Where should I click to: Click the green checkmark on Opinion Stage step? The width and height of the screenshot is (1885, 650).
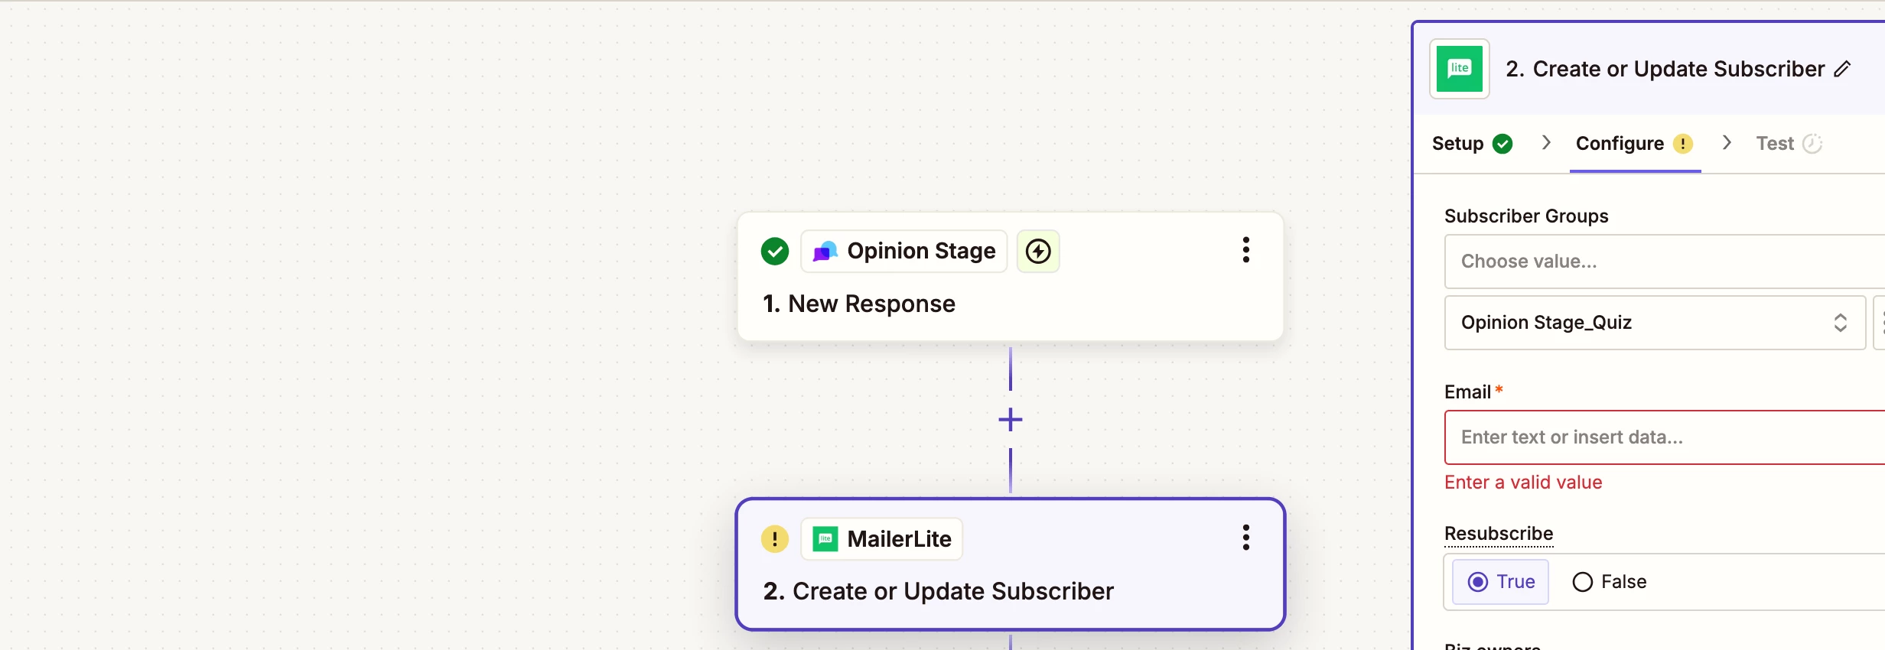774,251
